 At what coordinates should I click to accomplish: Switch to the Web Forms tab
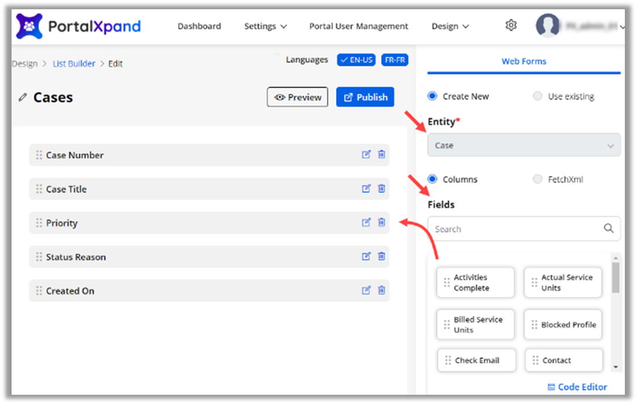coord(523,61)
